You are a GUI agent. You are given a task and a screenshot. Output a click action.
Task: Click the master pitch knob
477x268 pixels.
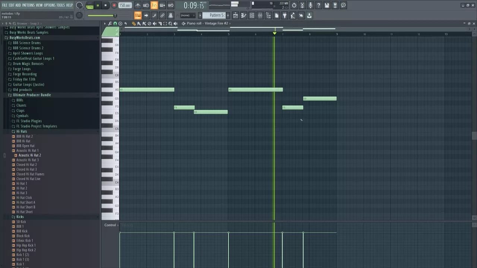click(79, 15)
